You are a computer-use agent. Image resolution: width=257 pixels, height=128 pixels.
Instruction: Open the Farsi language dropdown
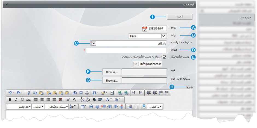(x=163, y=36)
